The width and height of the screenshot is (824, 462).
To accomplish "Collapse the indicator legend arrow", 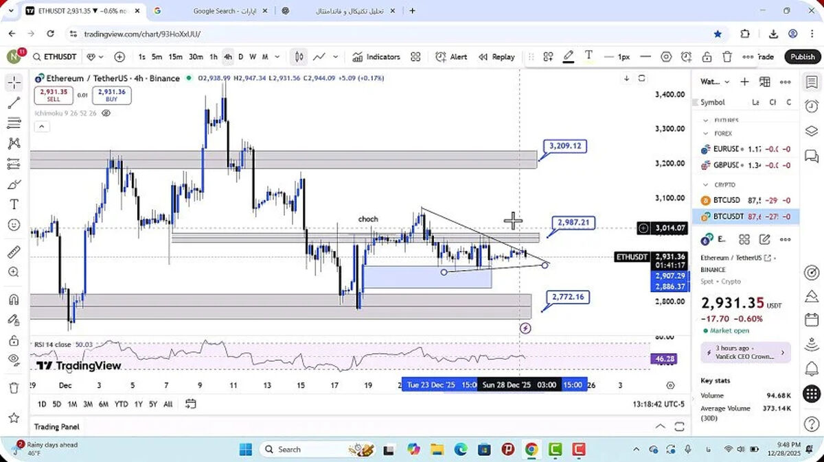I will pos(41,126).
